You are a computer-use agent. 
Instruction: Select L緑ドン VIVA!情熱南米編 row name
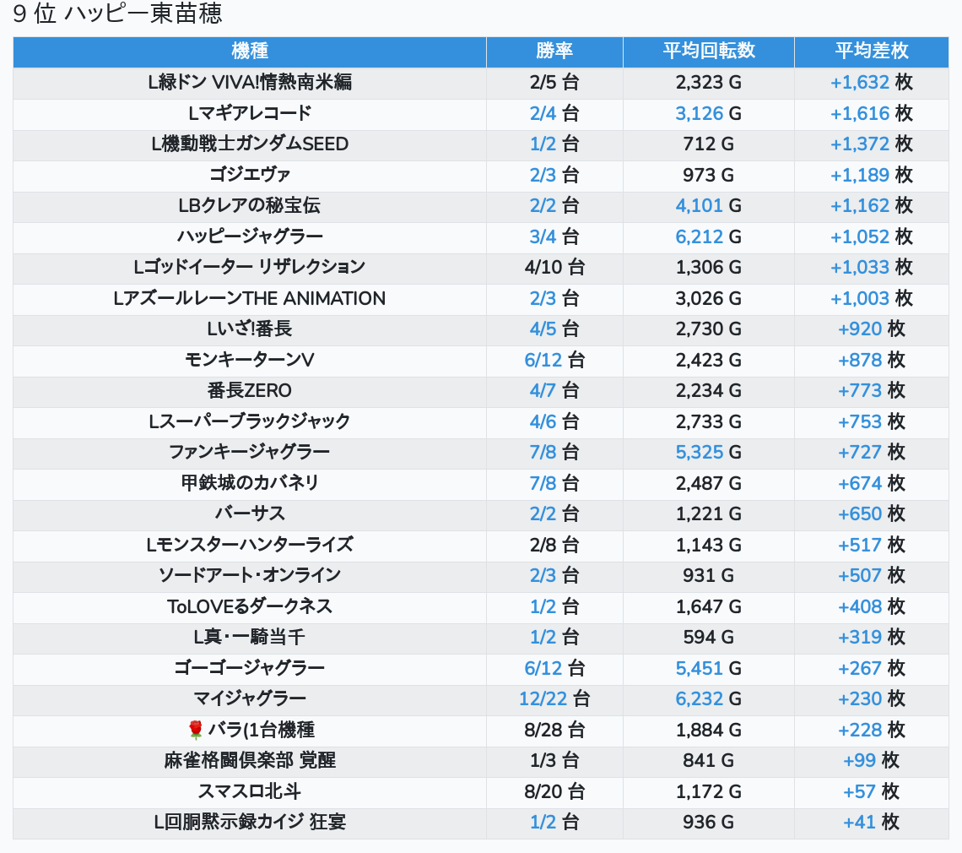pyautogui.click(x=250, y=82)
